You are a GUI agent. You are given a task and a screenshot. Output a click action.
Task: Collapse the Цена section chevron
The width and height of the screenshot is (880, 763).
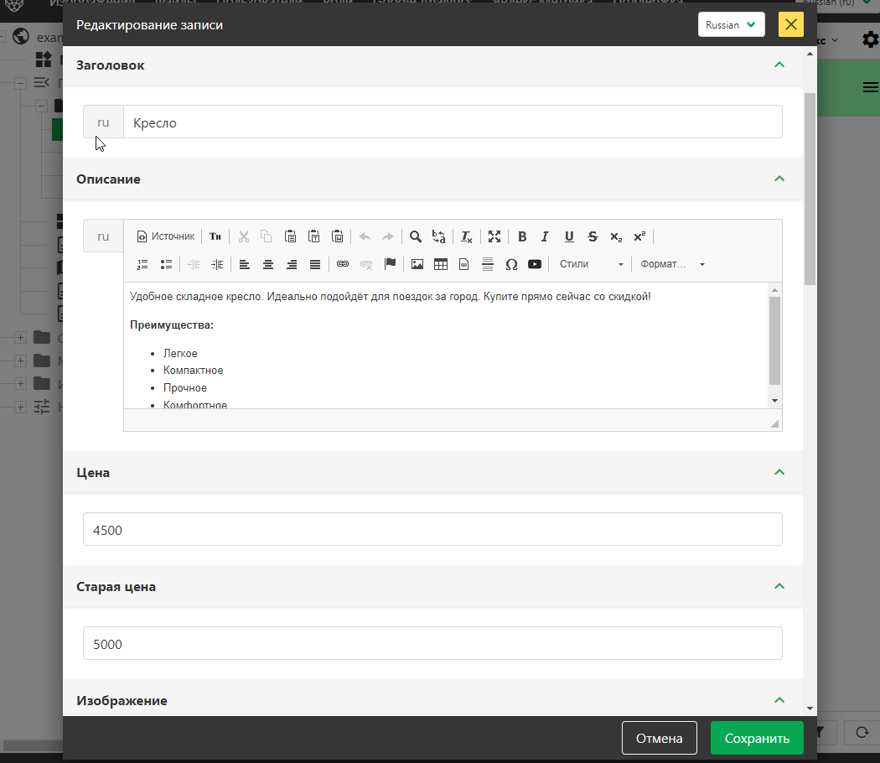(779, 472)
